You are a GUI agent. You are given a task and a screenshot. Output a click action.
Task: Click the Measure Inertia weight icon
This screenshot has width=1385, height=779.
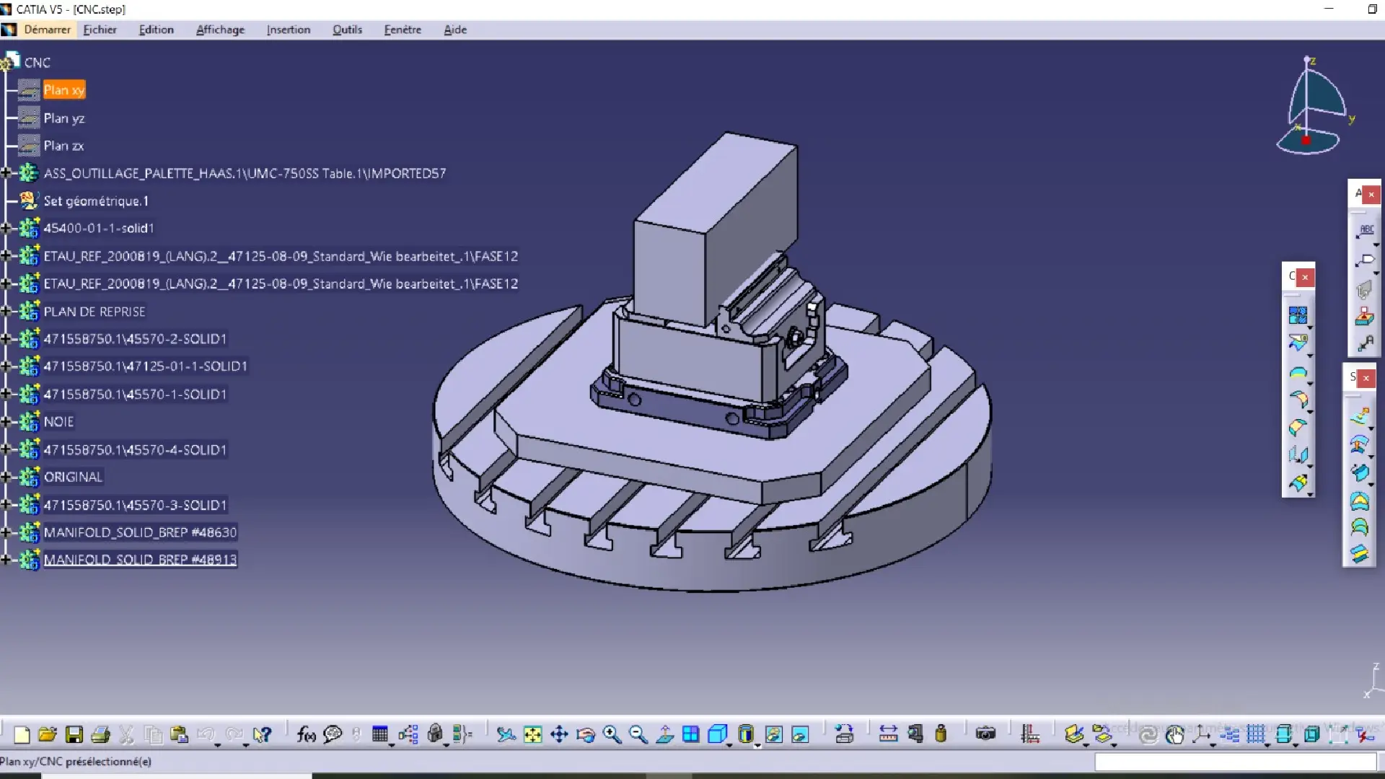941,734
